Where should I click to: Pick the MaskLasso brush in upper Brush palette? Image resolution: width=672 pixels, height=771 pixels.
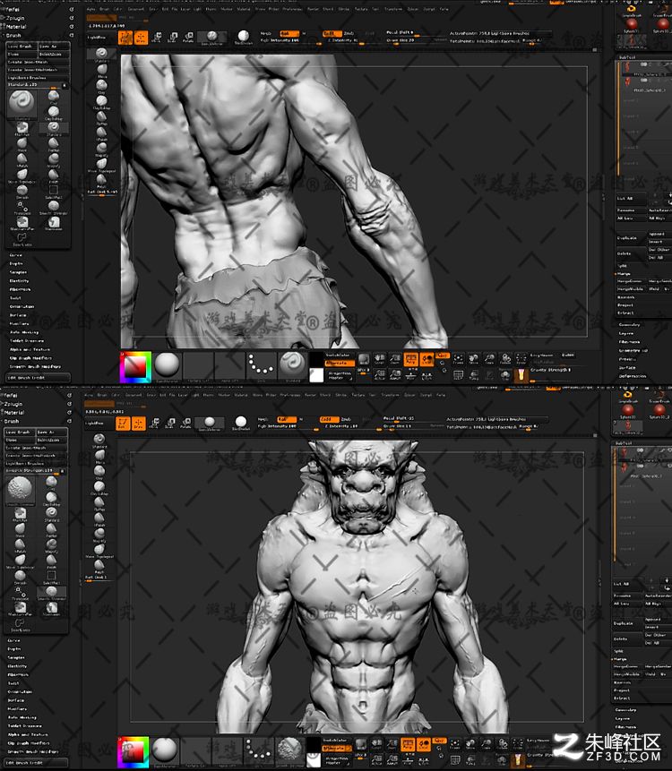point(54,223)
